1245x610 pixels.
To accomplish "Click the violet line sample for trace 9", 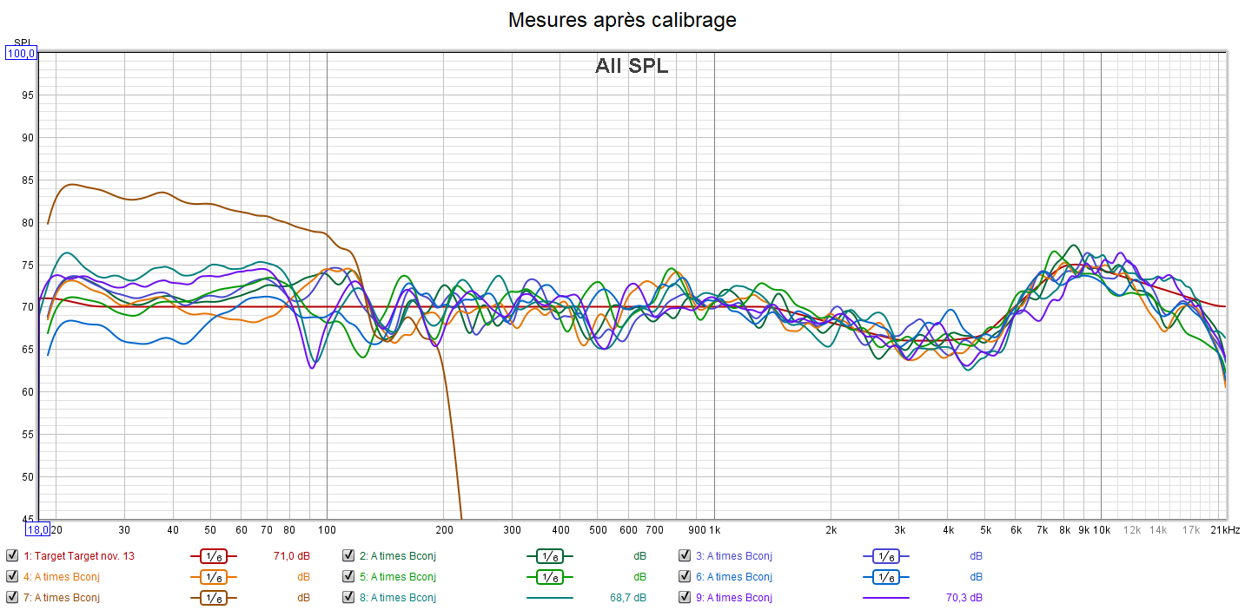I will tap(885, 598).
